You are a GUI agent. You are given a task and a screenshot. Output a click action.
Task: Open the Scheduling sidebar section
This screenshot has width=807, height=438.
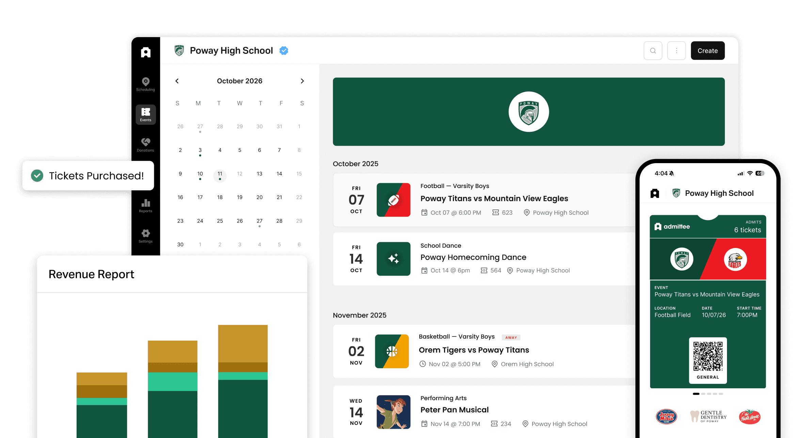145,84
